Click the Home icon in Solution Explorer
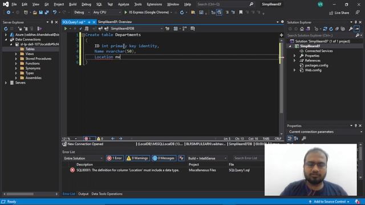Viewport: 365px width, 205px height. pyautogui.click(x=302, y=29)
